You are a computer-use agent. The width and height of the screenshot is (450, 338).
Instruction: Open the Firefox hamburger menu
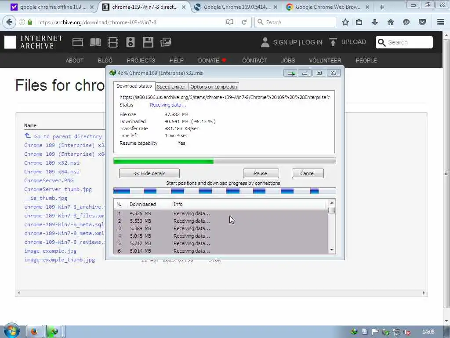pos(441,22)
